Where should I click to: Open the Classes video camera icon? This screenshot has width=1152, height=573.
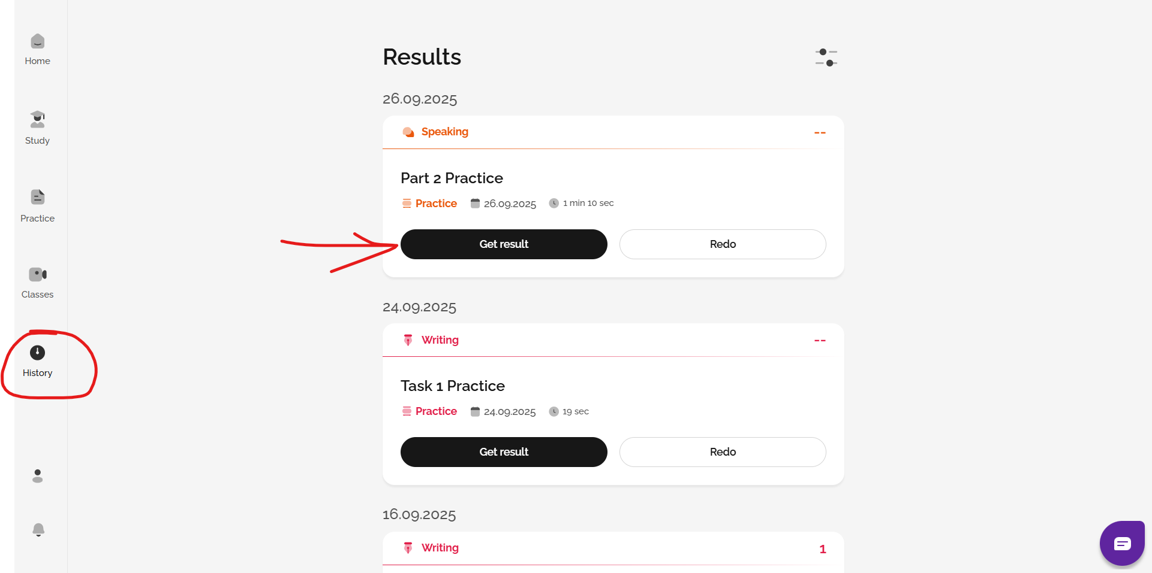point(37,274)
